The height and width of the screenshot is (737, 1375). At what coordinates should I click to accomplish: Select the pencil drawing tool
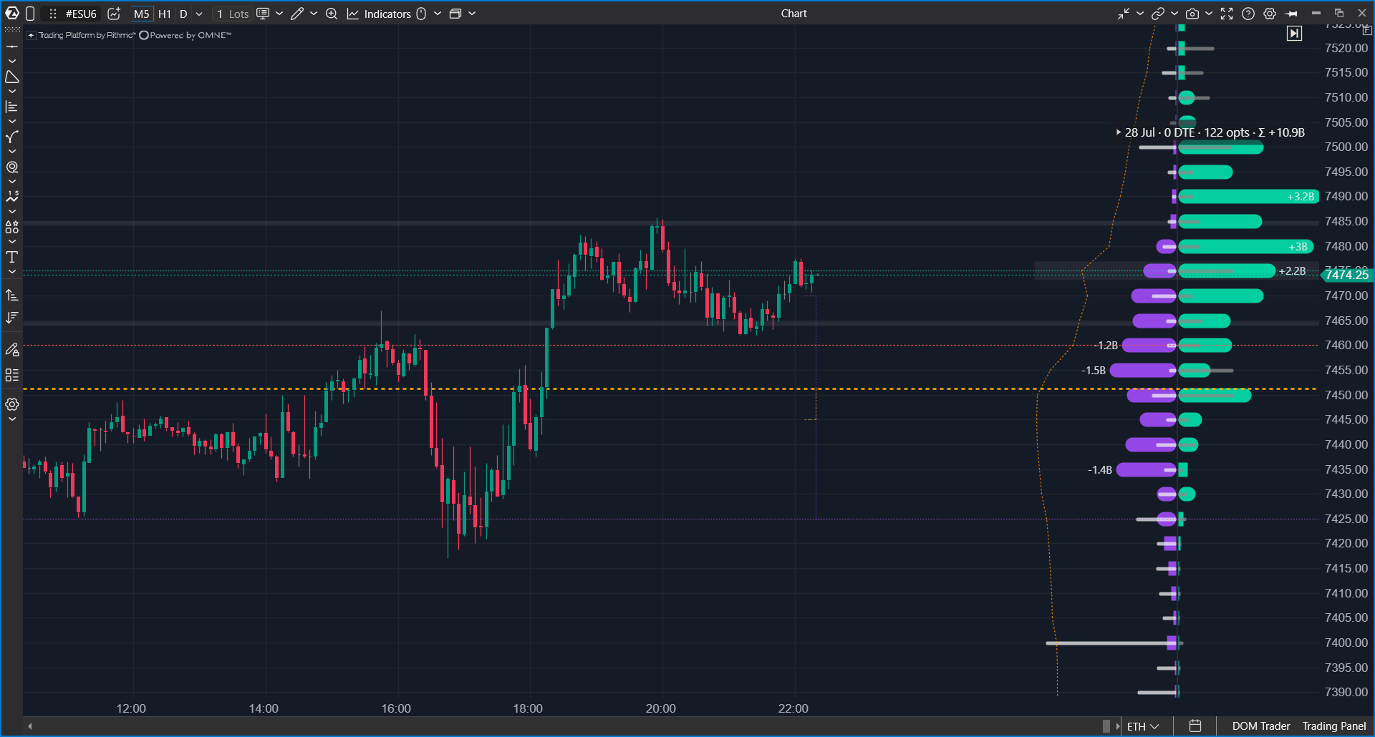297,14
